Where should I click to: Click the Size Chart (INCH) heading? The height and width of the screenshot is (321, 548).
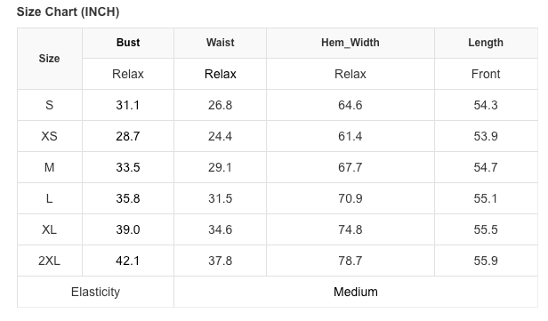68,12
